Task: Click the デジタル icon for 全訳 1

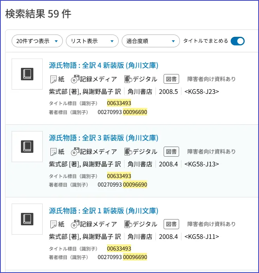Action: pos(128,224)
